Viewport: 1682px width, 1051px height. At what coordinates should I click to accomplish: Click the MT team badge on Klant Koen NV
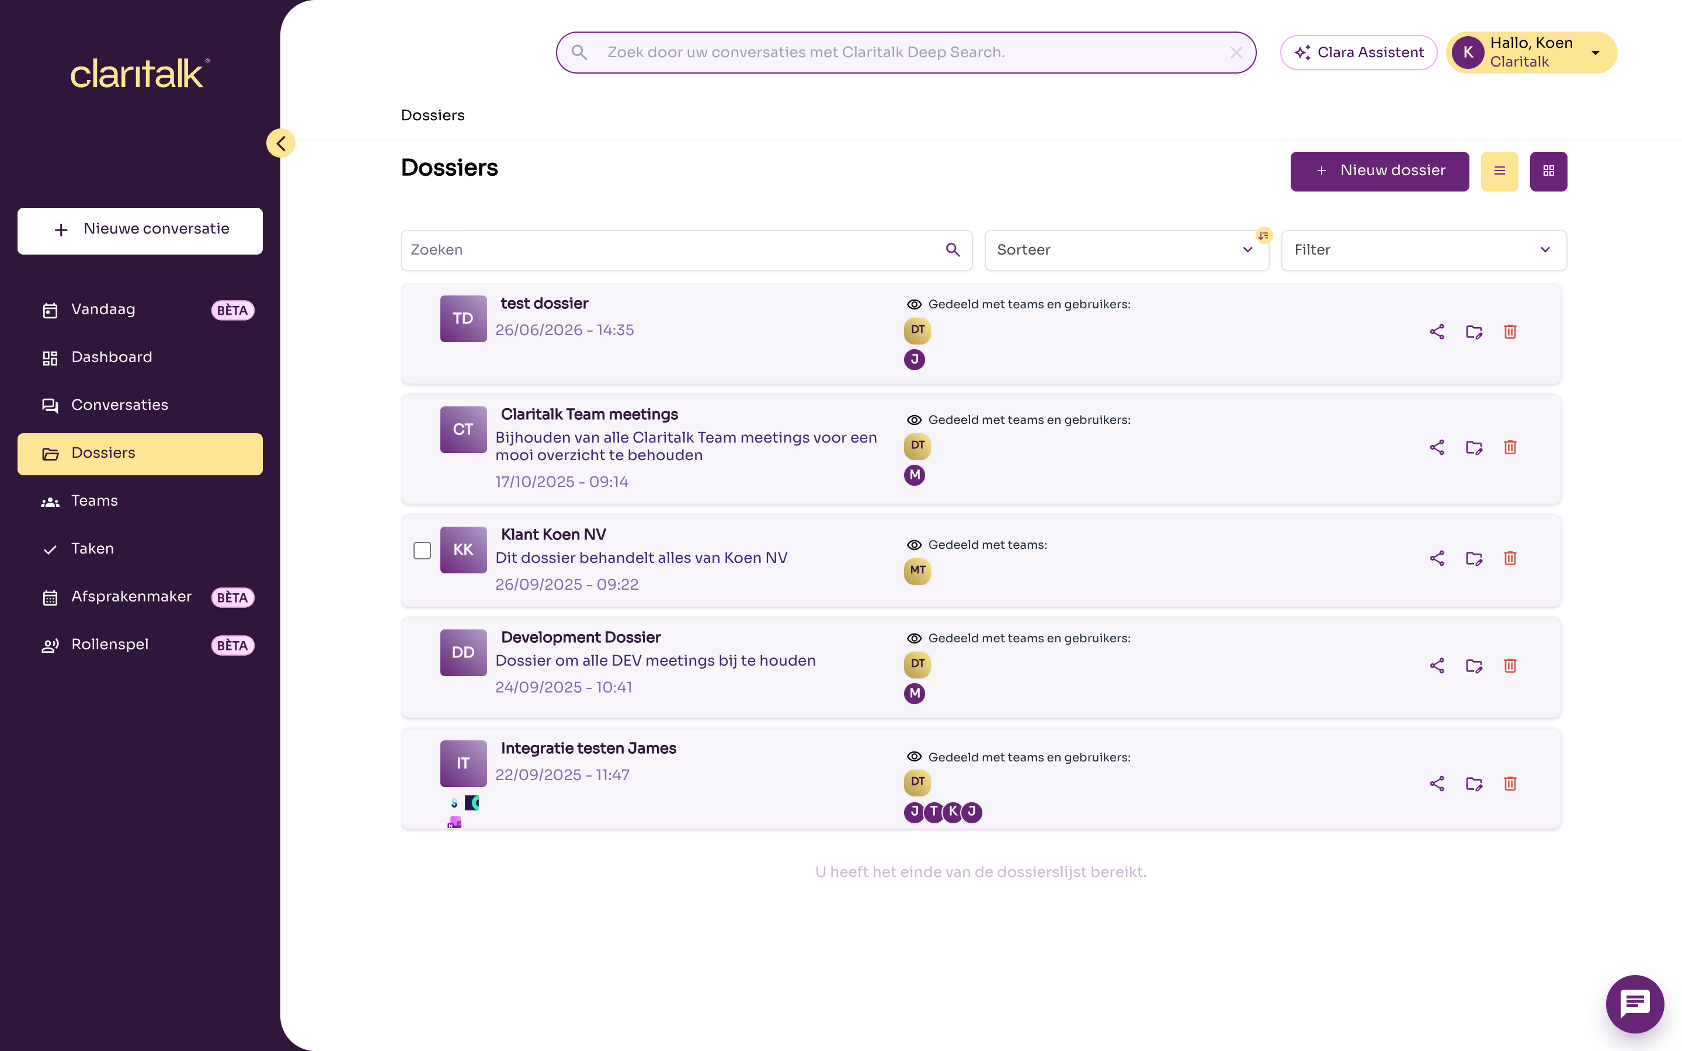[x=917, y=572]
